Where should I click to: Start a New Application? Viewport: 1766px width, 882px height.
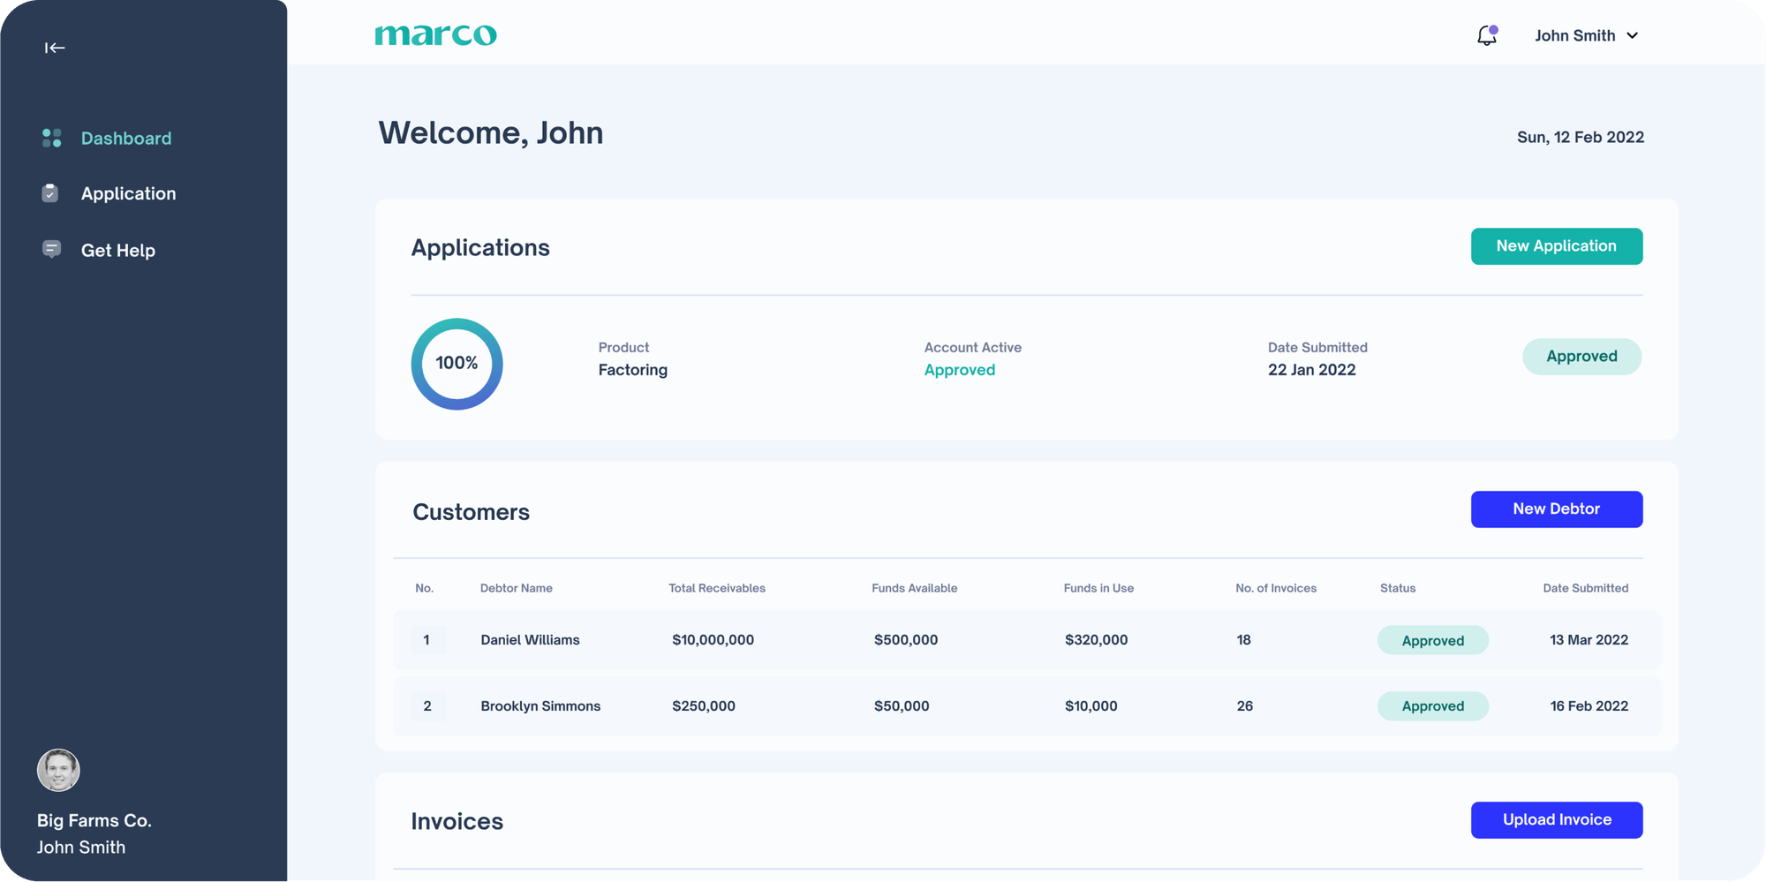[x=1556, y=246]
